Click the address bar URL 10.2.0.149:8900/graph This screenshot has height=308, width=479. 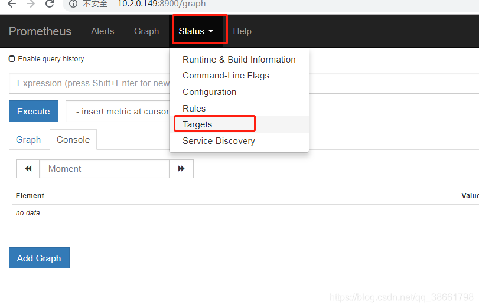tap(161, 4)
